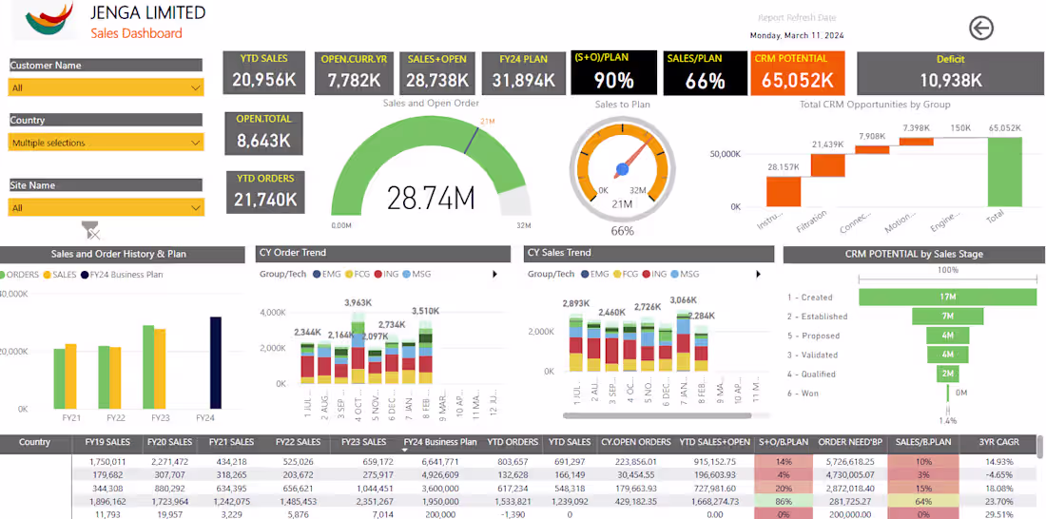Open the Customer Name dropdown
The width and height of the screenshot is (1046, 519).
tap(107, 87)
